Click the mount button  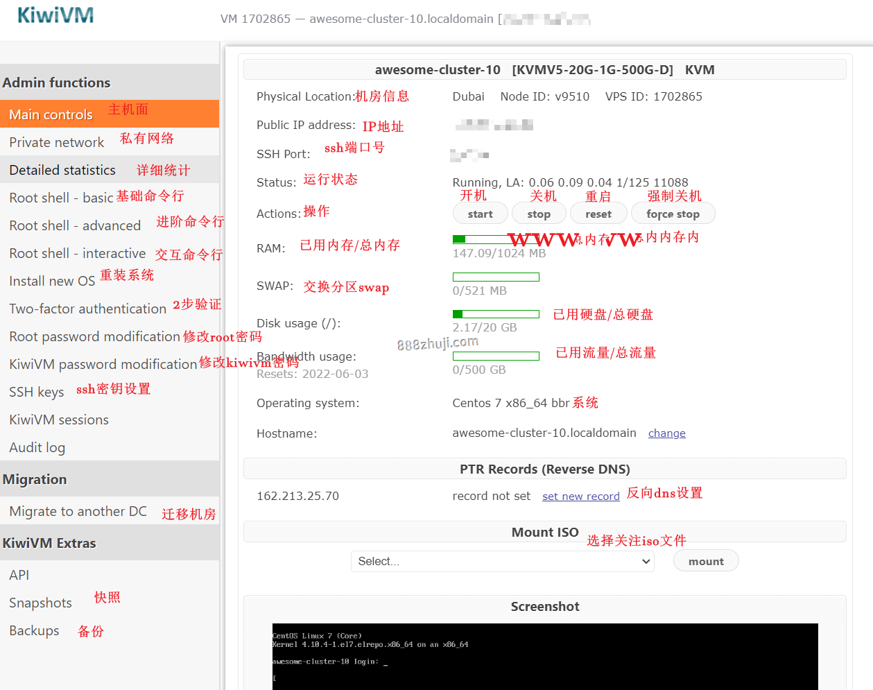pos(706,561)
